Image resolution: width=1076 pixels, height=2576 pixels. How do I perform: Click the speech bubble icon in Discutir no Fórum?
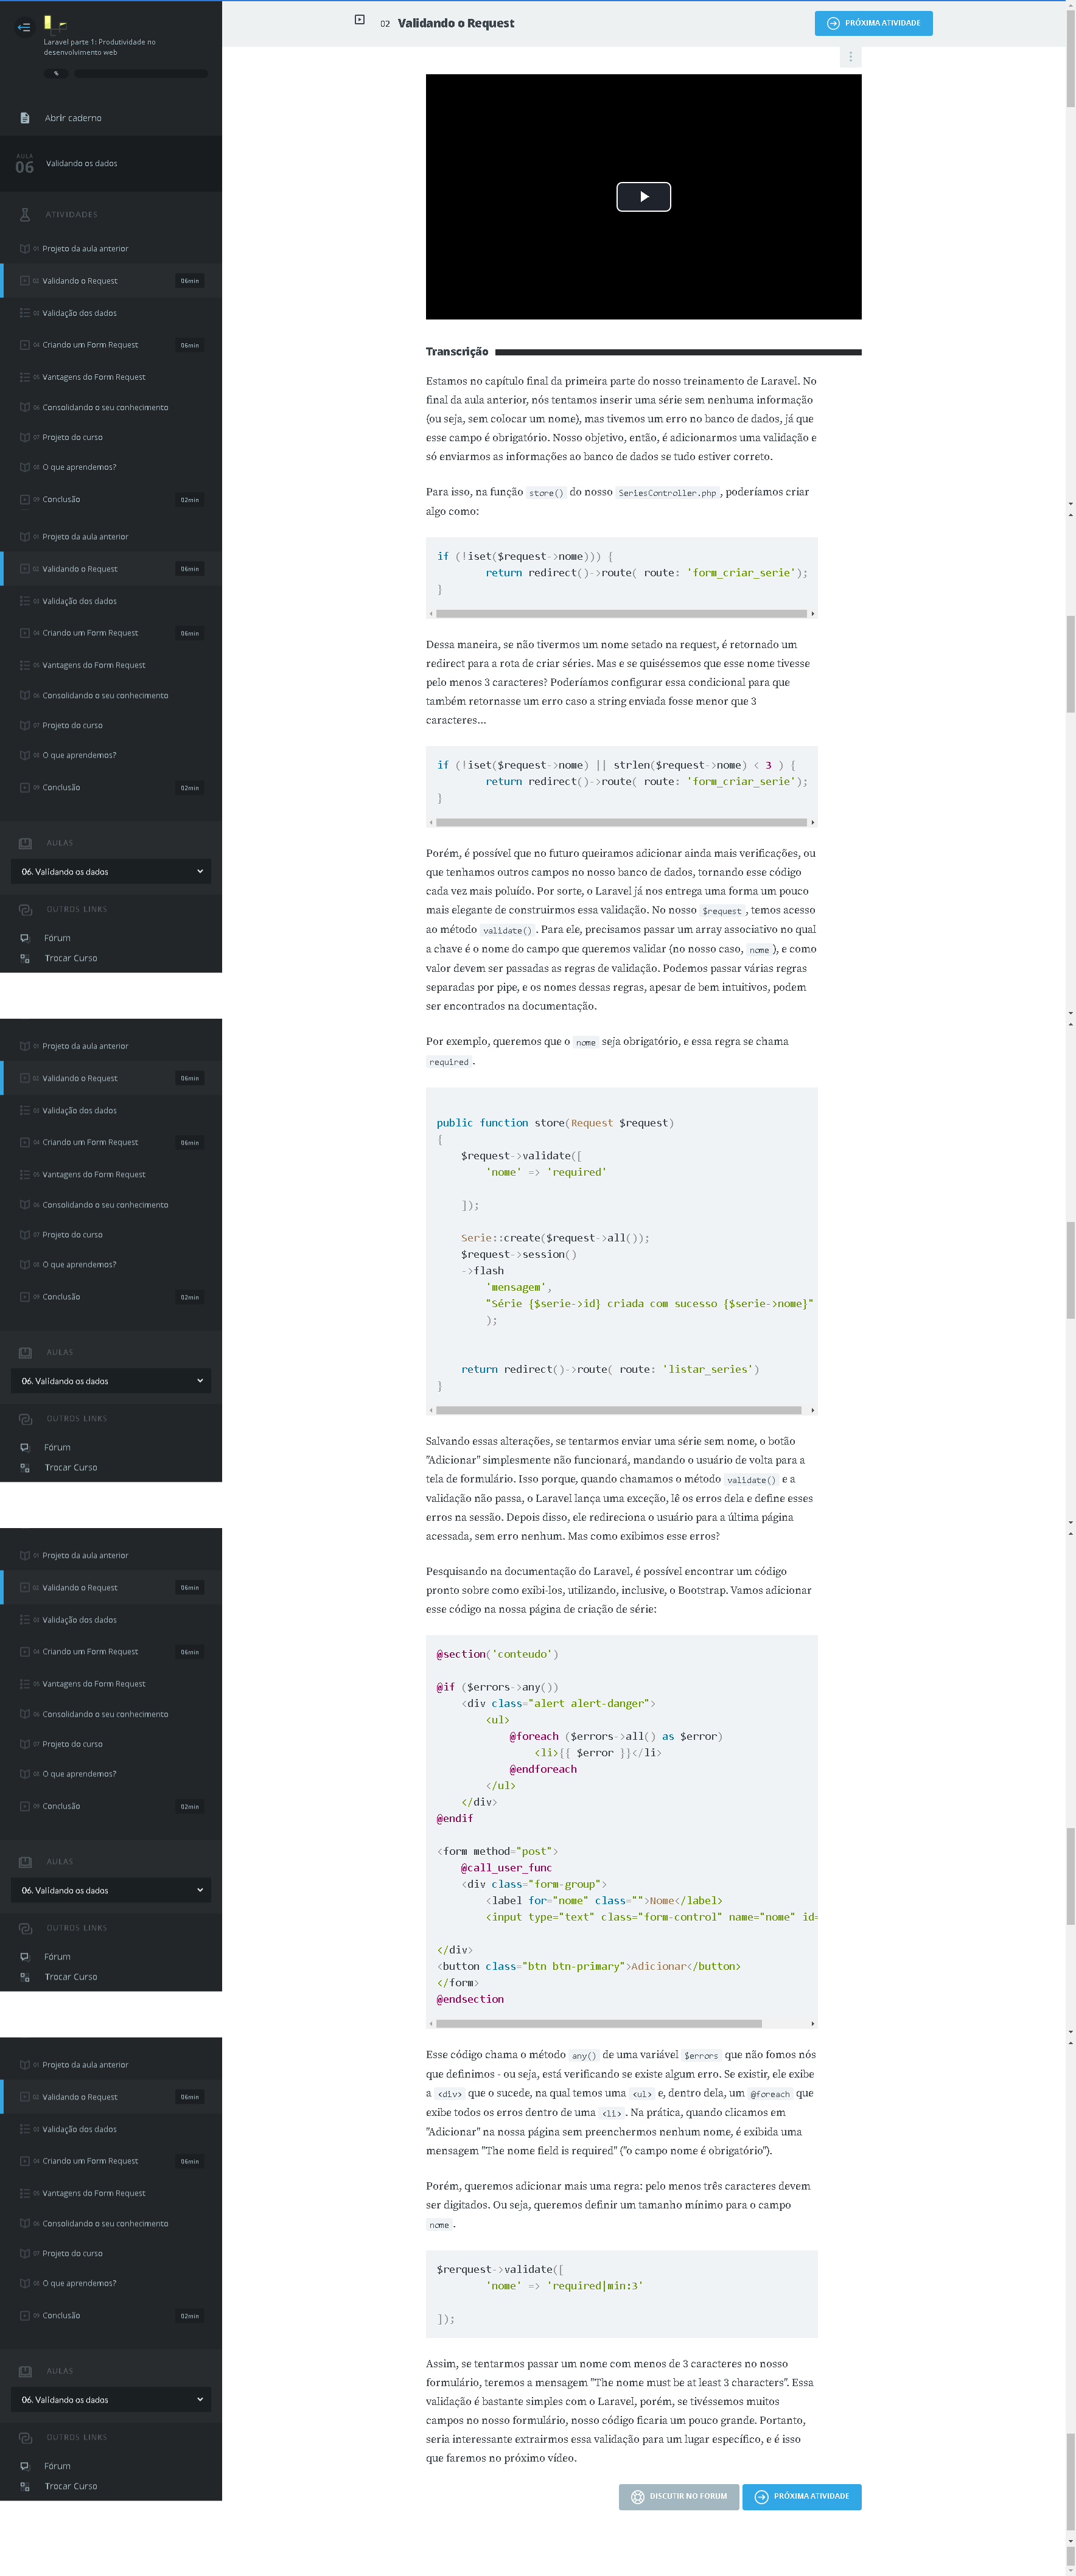[x=637, y=2496]
